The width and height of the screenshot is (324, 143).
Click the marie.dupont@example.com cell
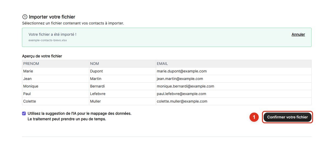(234, 71)
